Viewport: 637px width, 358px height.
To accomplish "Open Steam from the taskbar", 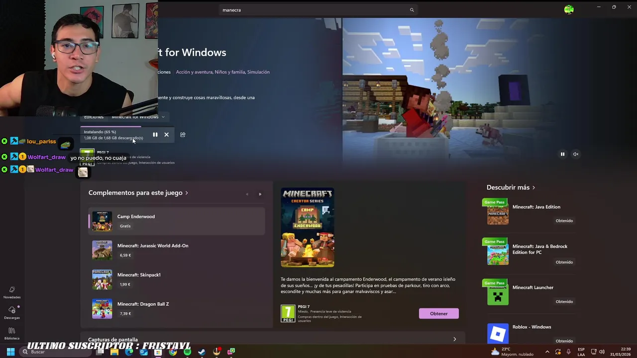I will [202, 352].
